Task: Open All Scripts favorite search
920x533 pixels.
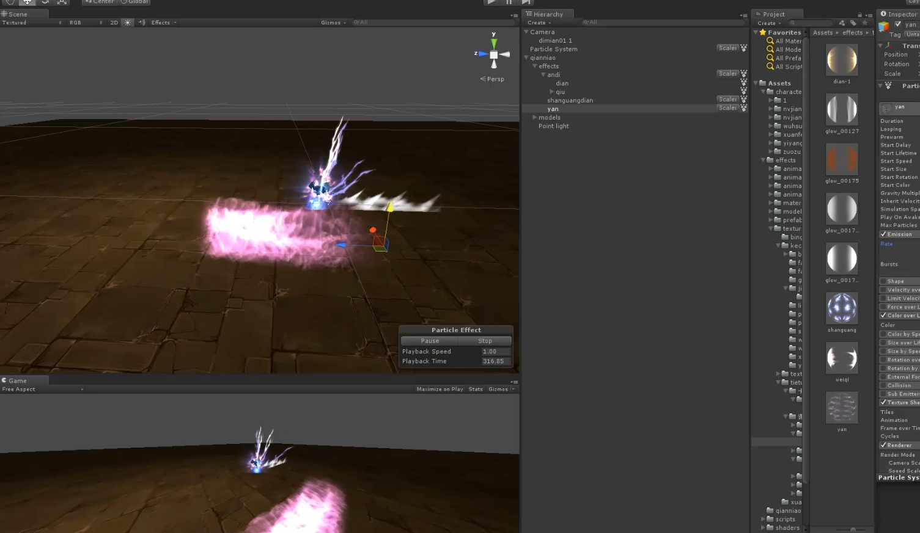Action: [784, 67]
